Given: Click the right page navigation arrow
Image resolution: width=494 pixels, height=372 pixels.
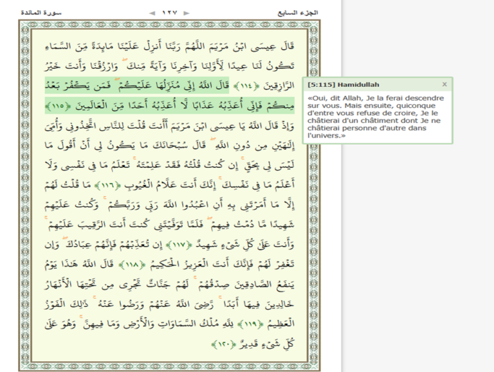Looking at the screenshot, I should point(187,13).
